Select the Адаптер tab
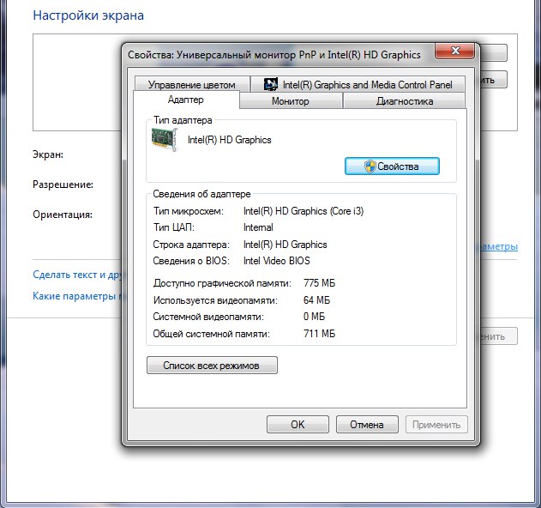541x508 pixels. point(186,100)
